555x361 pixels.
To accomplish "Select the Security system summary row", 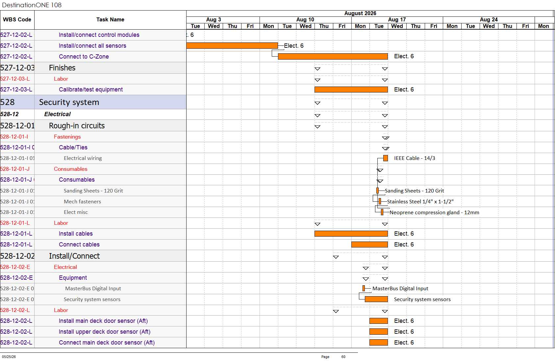I will point(93,102).
